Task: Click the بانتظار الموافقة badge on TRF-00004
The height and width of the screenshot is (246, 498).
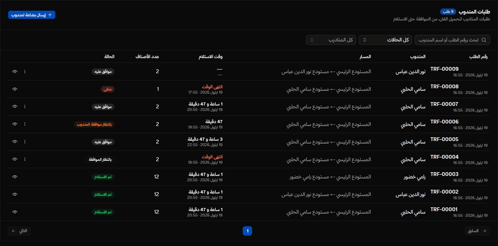Action: [100, 160]
